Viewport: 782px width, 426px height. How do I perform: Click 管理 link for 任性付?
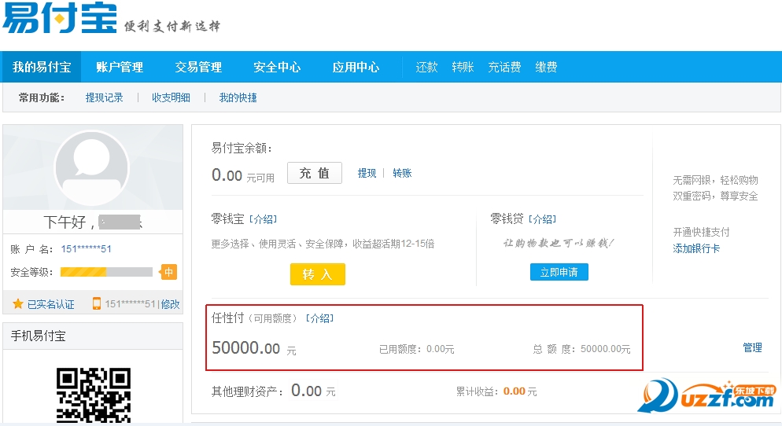[x=752, y=347]
